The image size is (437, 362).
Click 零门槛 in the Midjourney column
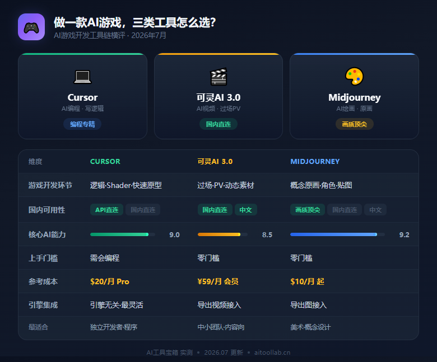301,258
